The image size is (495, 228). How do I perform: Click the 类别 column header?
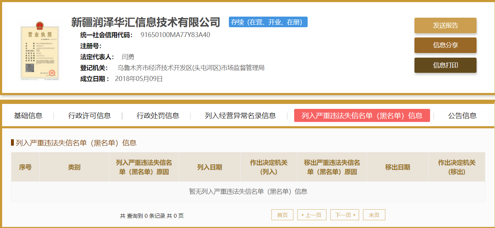pyautogui.click(x=74, y=167)
